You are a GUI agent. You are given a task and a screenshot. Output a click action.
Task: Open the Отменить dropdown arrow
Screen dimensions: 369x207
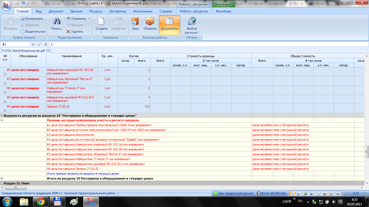click(x=89, y=19)
